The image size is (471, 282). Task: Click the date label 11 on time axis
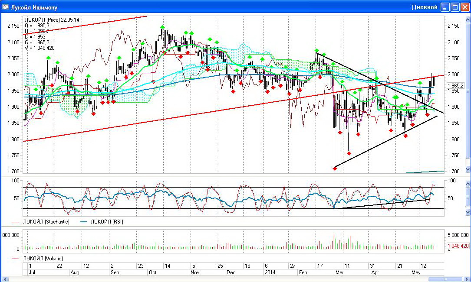[x=347, y=266]
